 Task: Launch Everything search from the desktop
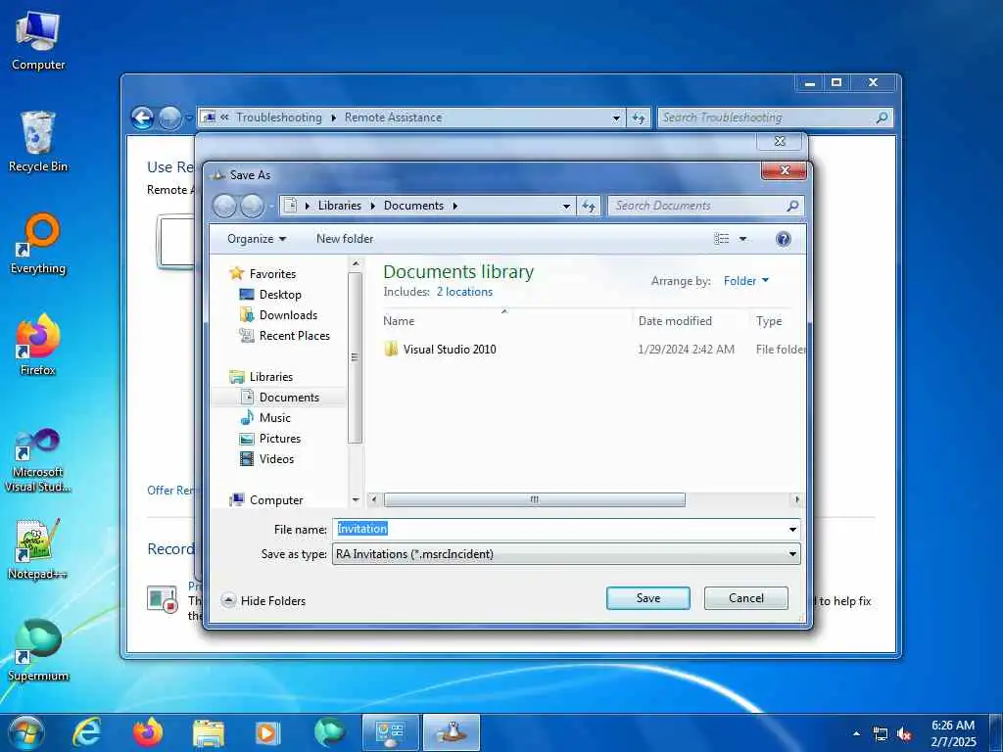pos(38,243)
